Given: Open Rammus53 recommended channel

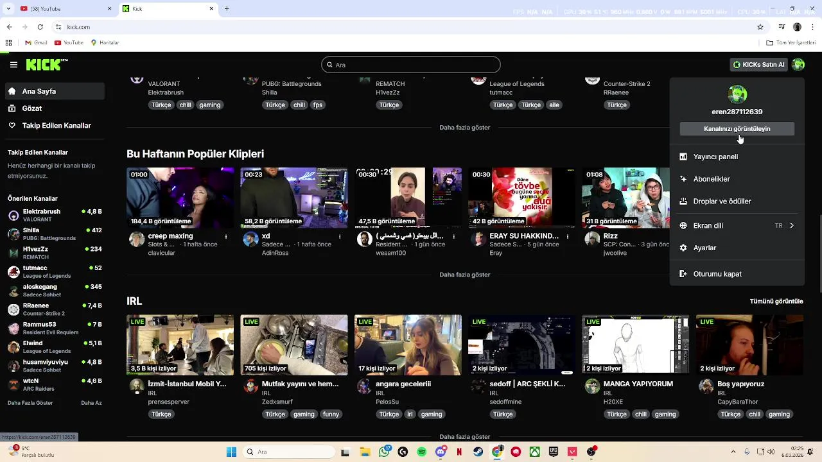Looking at the screenshot, I should (55, 328).
